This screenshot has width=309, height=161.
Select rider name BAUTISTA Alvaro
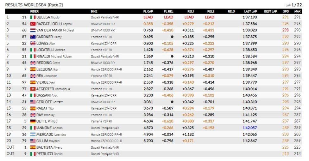[49, 147]
